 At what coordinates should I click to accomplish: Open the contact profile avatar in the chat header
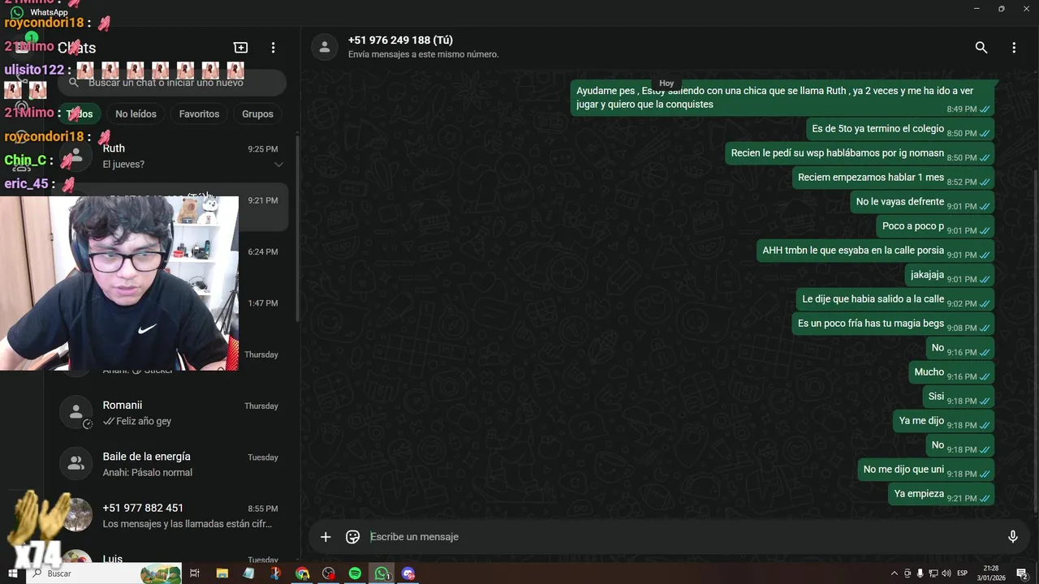click(x=325, y=47)
